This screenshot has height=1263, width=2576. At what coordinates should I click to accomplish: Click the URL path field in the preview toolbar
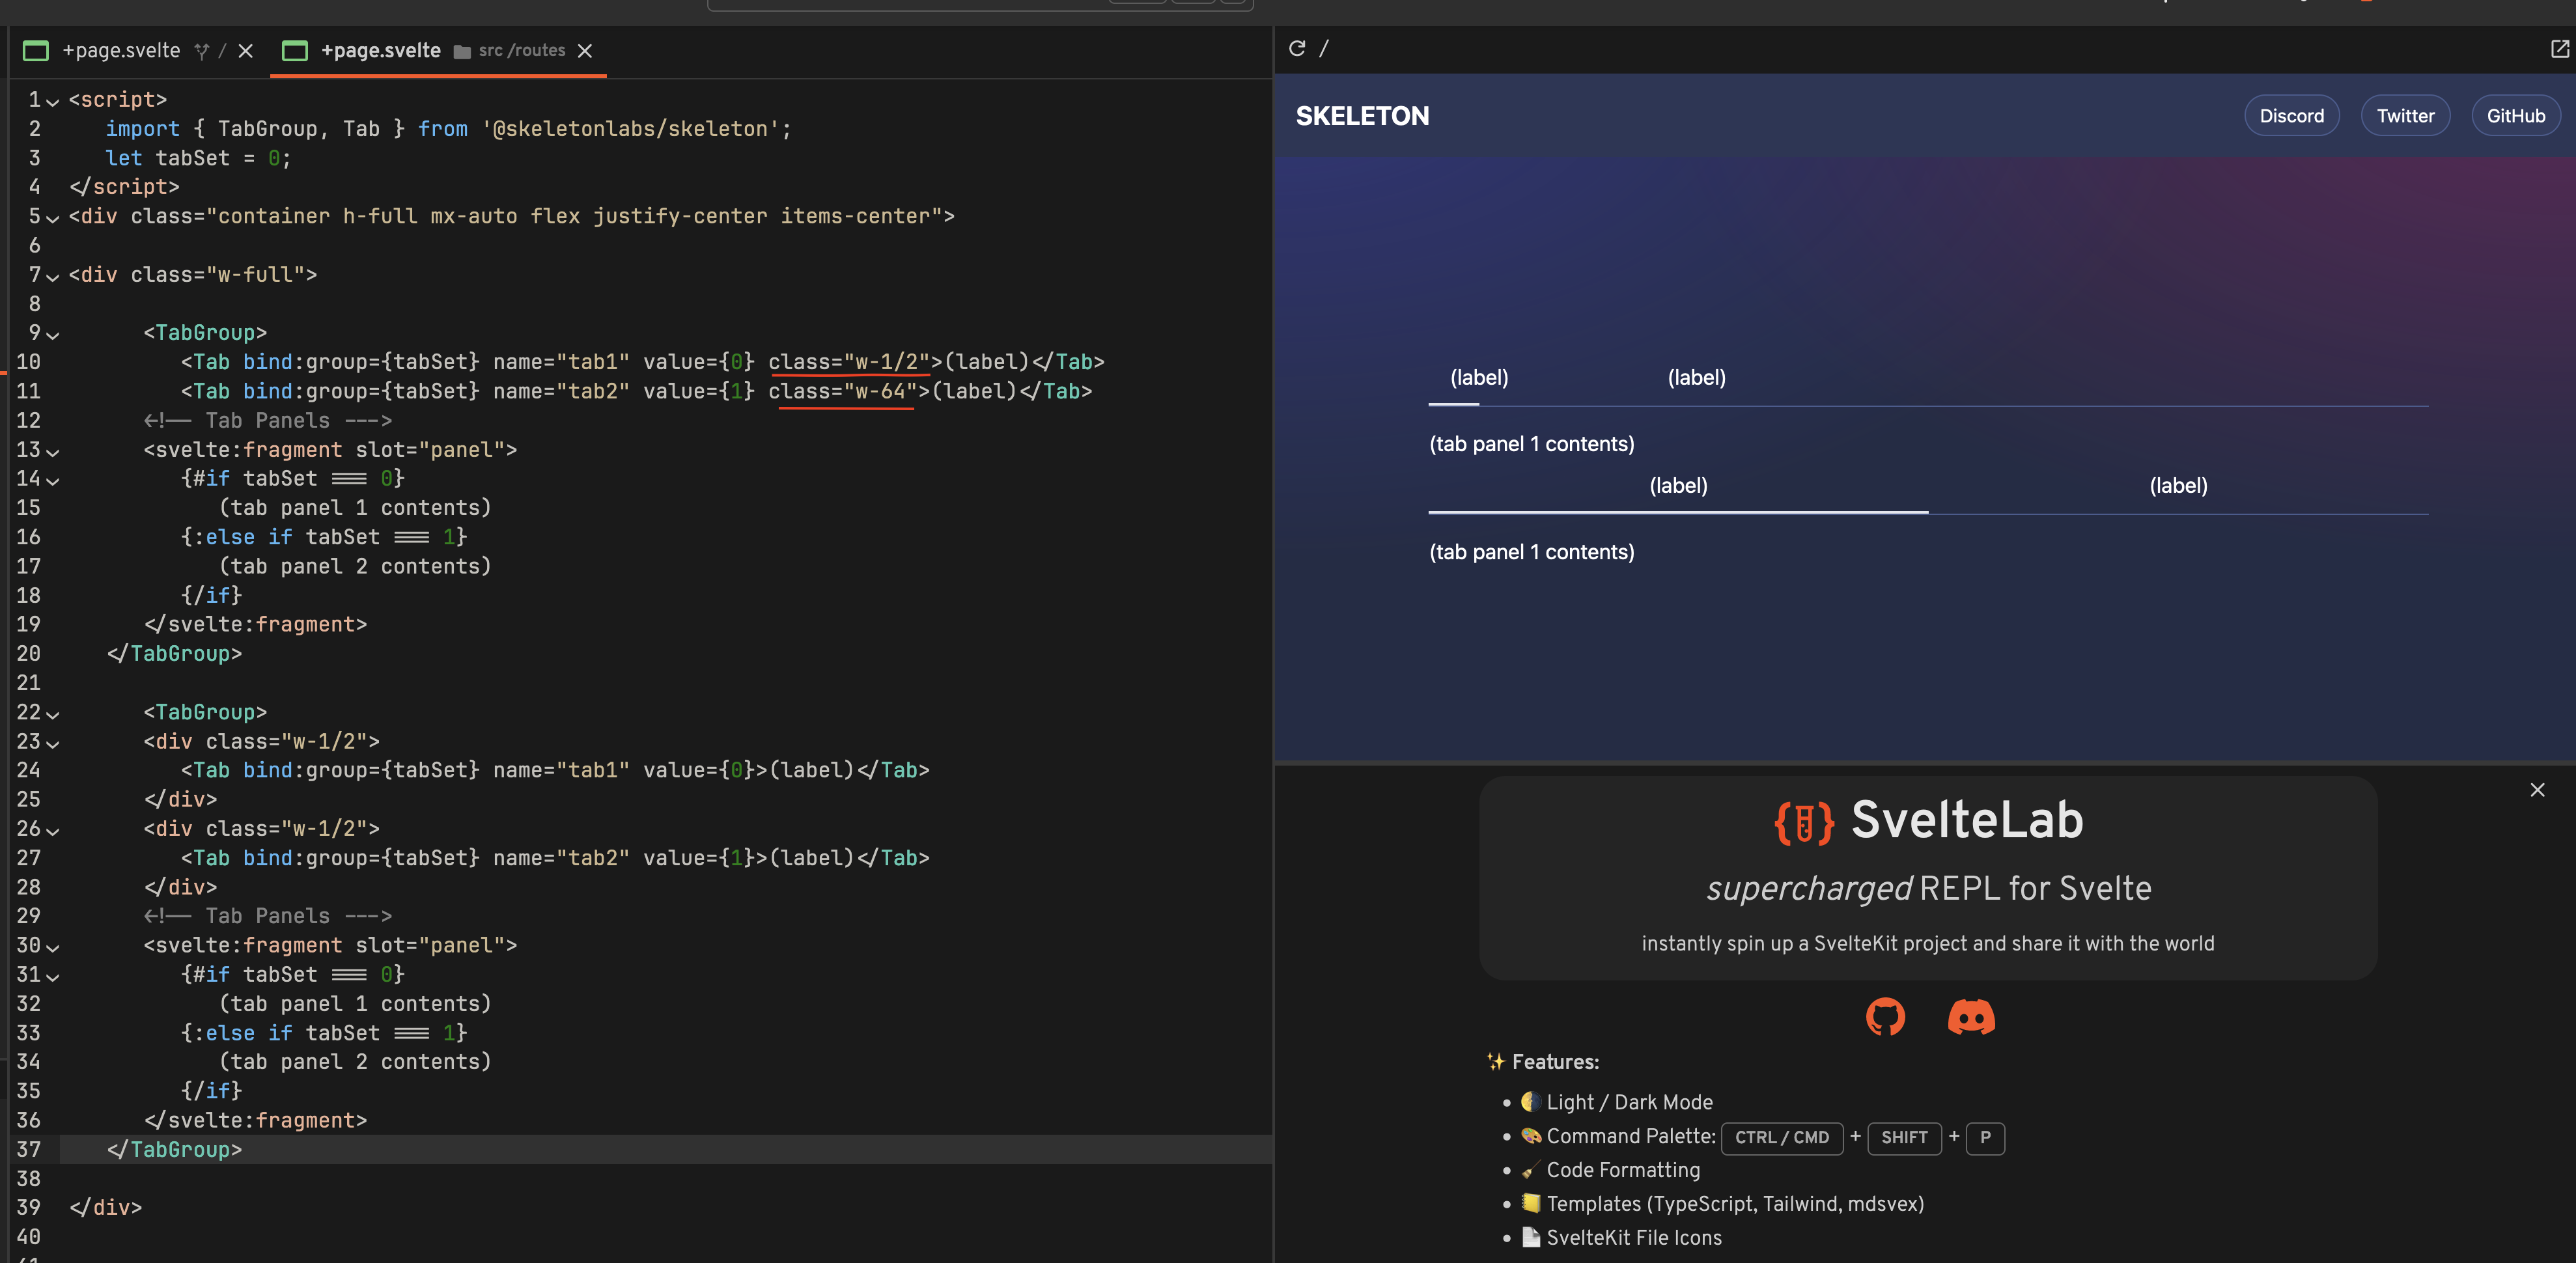[1325, 48]
